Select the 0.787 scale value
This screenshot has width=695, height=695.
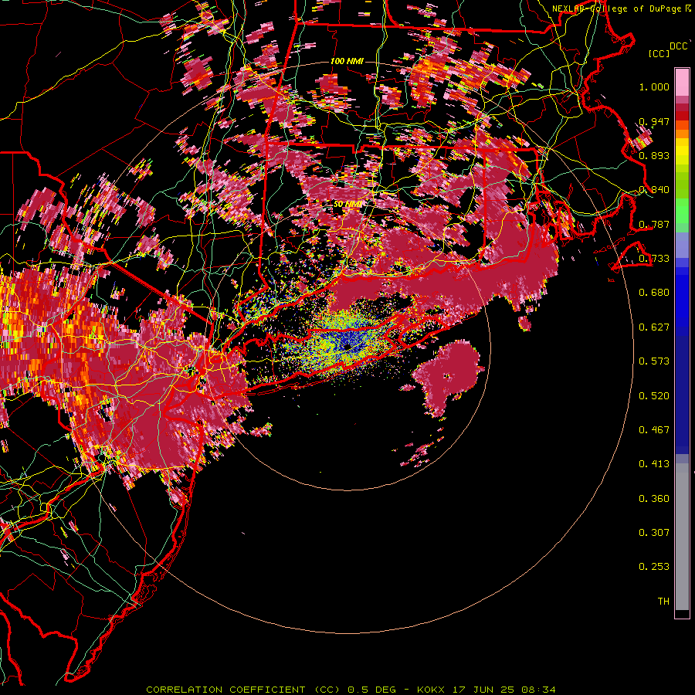(654, 224)
